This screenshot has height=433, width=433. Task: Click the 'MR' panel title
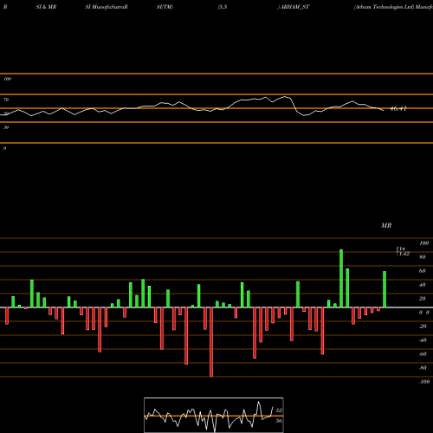386,225
